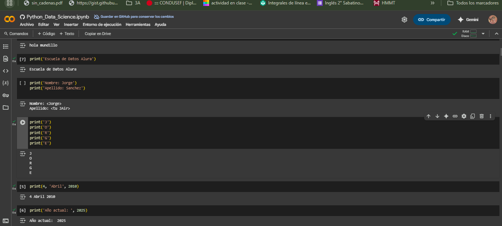Screen dimensions: 502x226
Task: Open notebook settings gear in header
Action: click(405, 20)
